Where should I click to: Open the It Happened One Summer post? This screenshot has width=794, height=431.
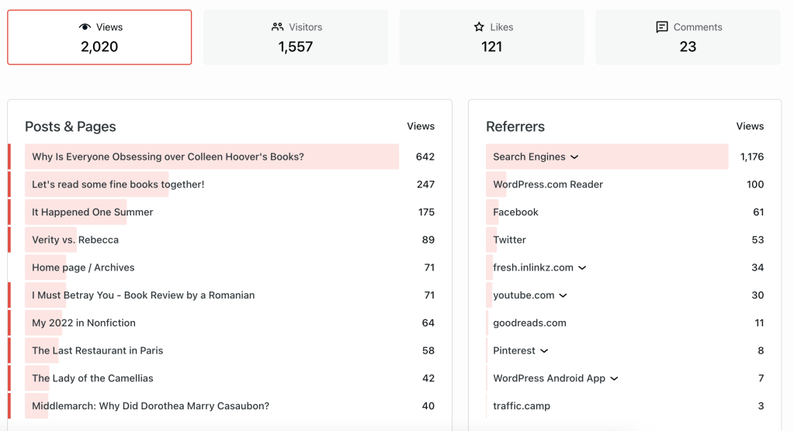click(92, 212)
